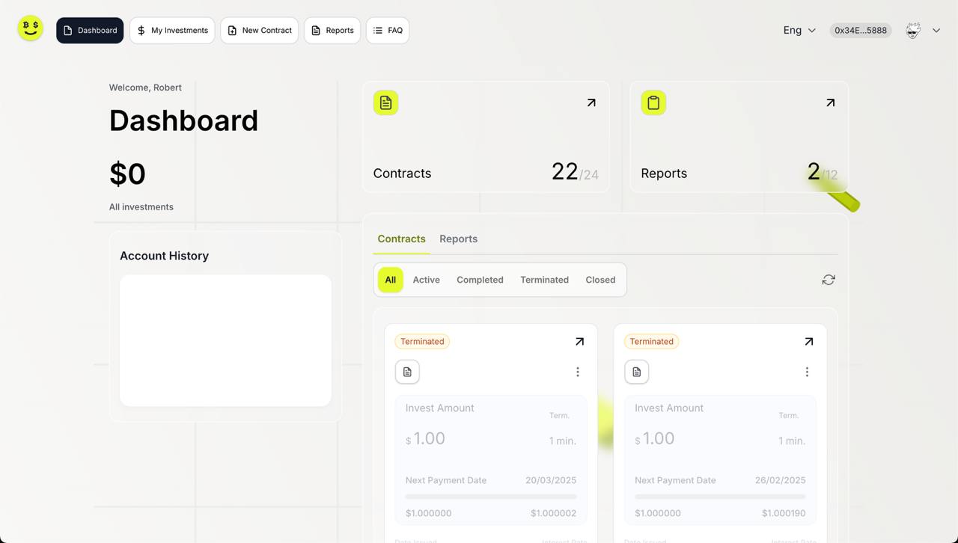Open the FAQ page
The width and height of the screenshot is (958, 543).
pos(388,30)
